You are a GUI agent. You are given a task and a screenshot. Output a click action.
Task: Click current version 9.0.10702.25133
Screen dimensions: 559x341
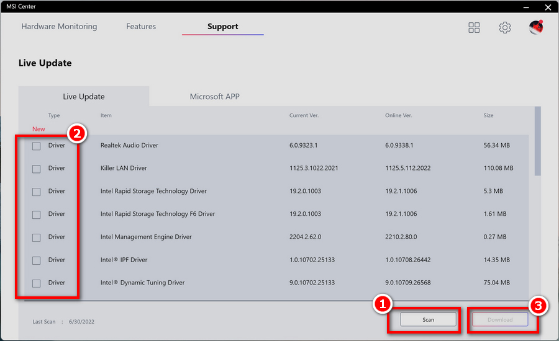312,283
